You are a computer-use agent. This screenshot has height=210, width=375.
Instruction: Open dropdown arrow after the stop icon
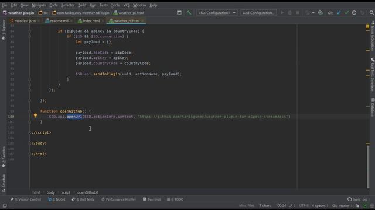313,13
